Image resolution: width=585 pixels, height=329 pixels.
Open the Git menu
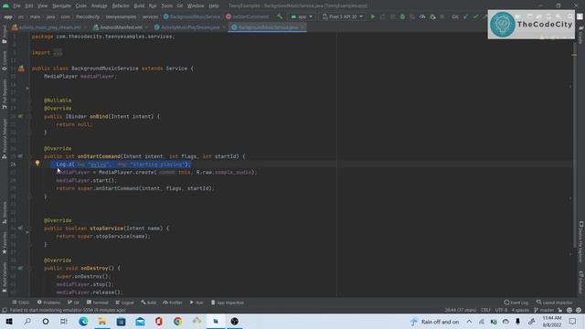[x=180, y=6]
